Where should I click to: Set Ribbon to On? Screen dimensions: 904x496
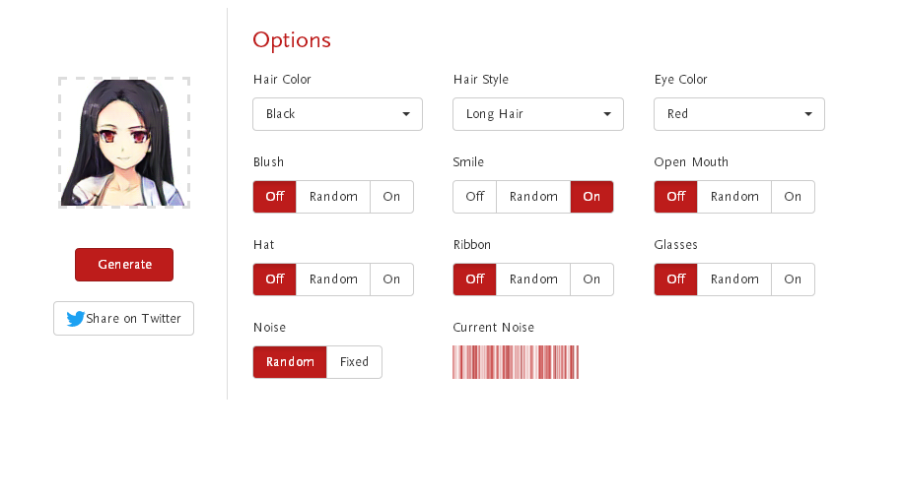591,279
